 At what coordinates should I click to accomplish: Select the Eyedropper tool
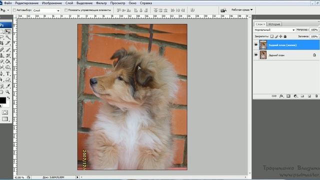8,86
